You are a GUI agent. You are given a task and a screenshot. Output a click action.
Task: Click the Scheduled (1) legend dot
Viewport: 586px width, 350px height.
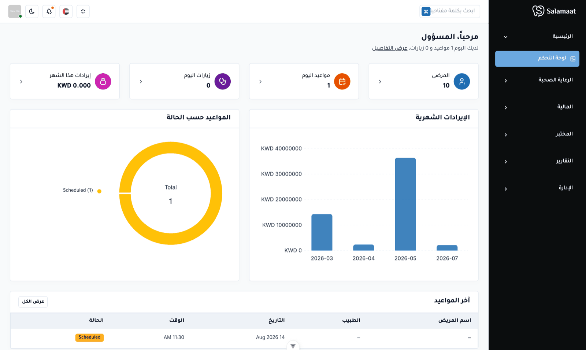click(99, 191)
